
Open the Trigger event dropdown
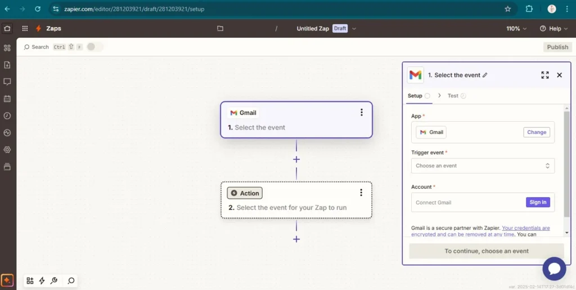point(483,166)
